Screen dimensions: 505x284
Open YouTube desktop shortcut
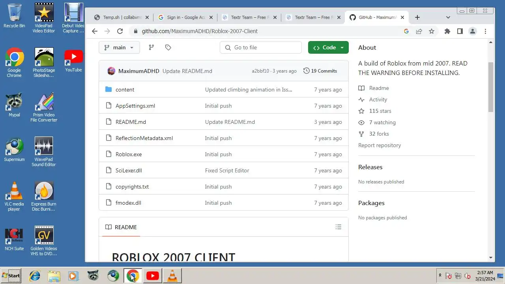[73, 60]
